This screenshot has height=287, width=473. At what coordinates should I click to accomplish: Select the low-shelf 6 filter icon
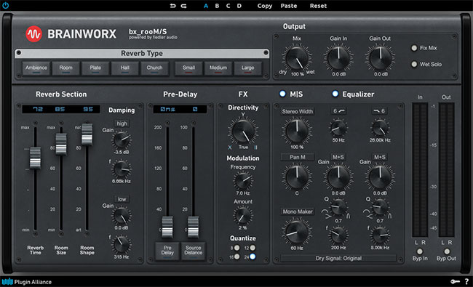click(x=338, y=111)
